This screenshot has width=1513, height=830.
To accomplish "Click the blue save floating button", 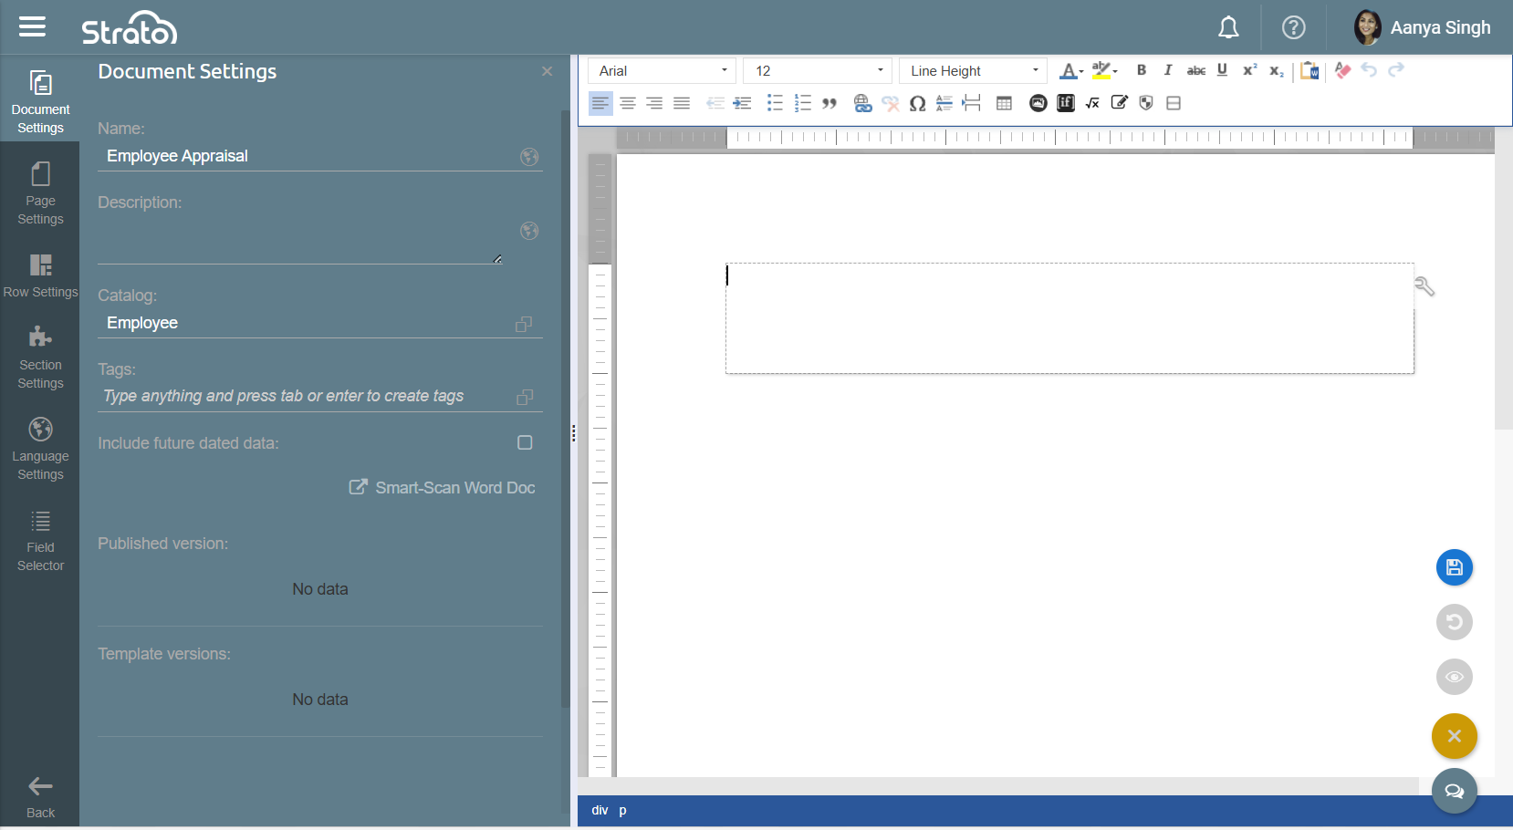I will coord(1454,567).
